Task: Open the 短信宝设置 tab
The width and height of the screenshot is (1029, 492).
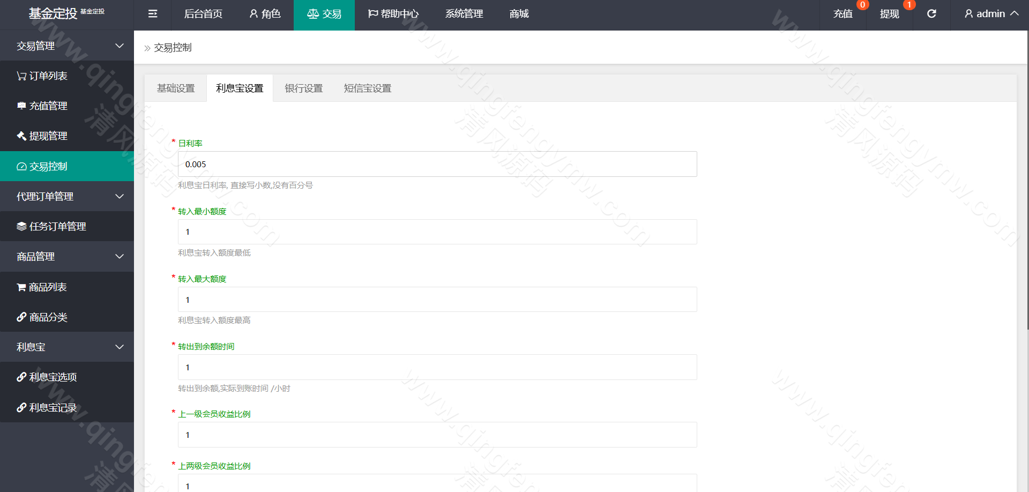Action: tap(367, 88)
